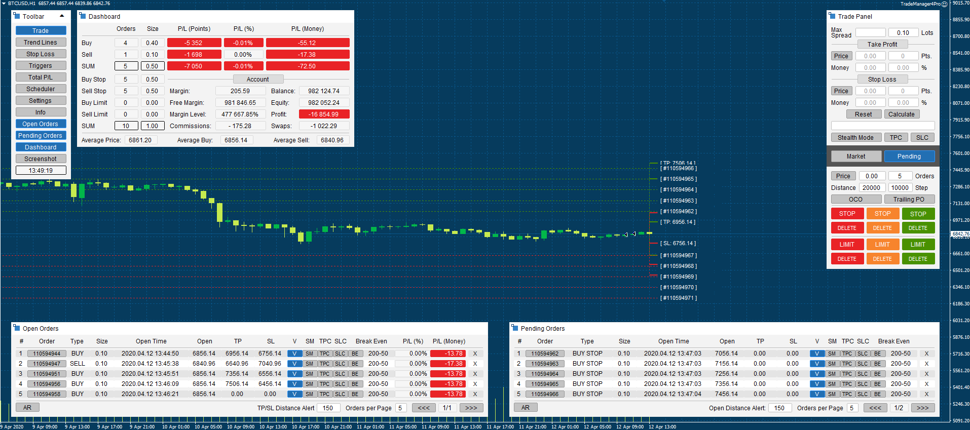This screenshot has width=970, height=430.
Task: Switch Trade Panel to Pending tab
Action: pos(909,157)
